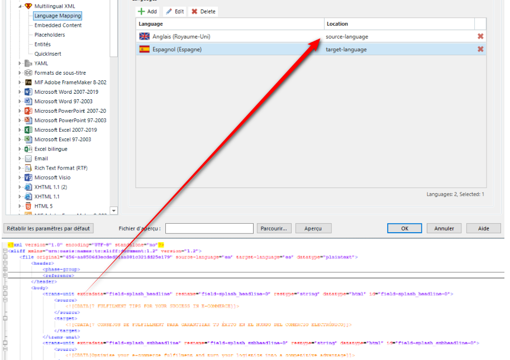Click the HTML 5 icon

point(28,206)
